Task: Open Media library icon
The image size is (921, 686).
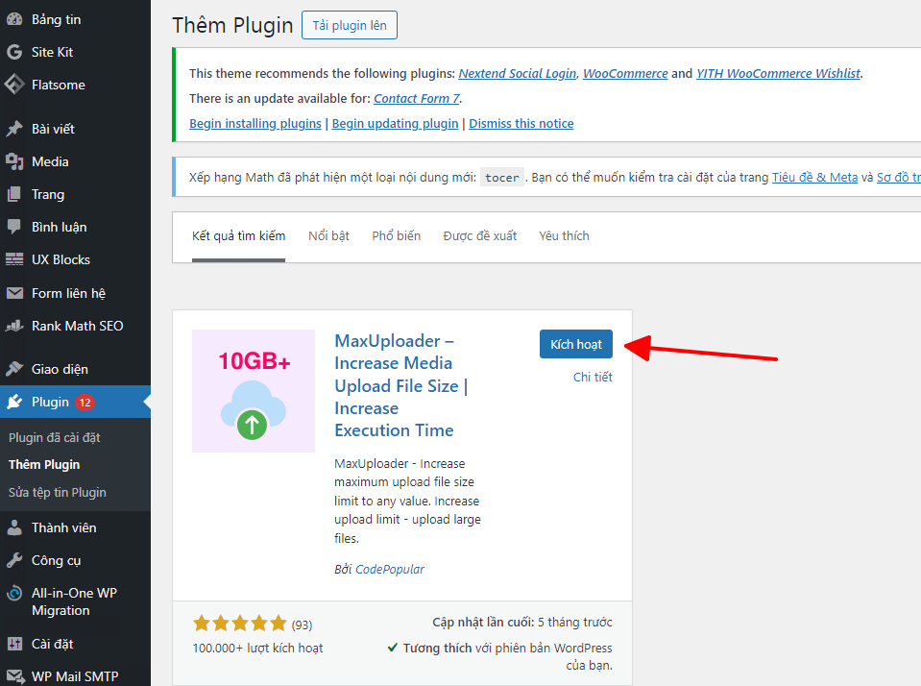Action: (14, 161)
